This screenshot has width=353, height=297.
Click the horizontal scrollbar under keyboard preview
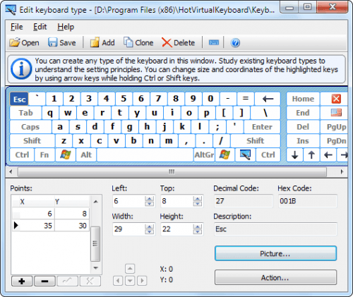click(x=172, y=171)
